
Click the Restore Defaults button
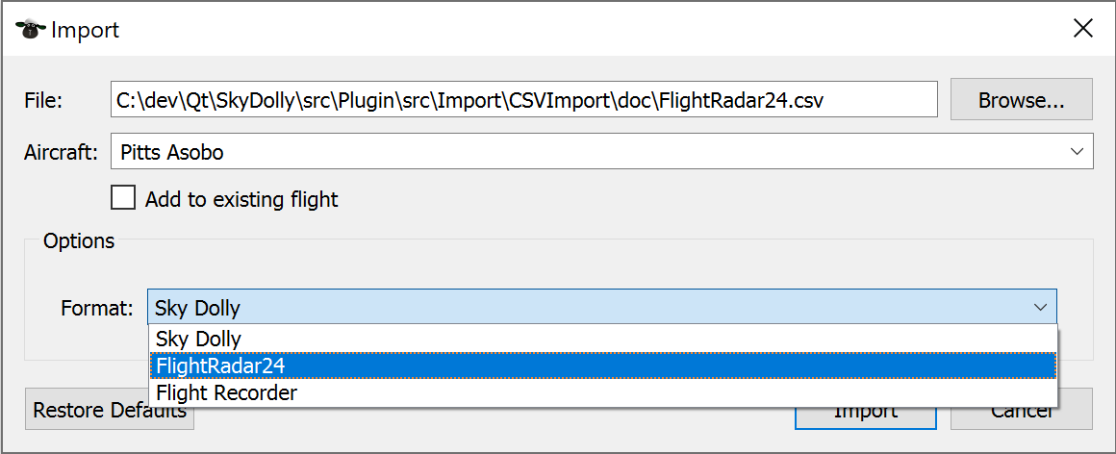point(109,410)
